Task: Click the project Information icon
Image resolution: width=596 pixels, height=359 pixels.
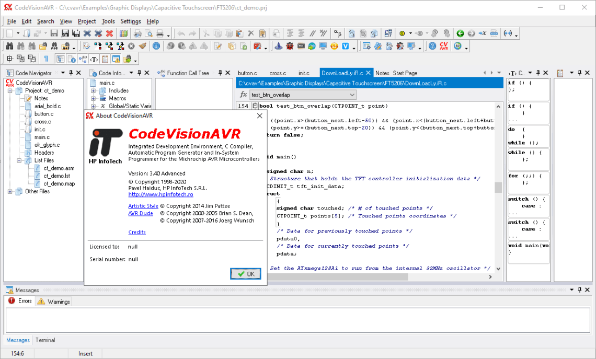Action: 155,45
